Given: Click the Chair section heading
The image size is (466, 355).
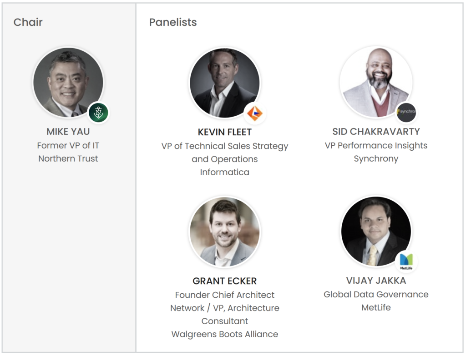Looking at the screenshot, I should pyautogui.click(x=28, y=22).
